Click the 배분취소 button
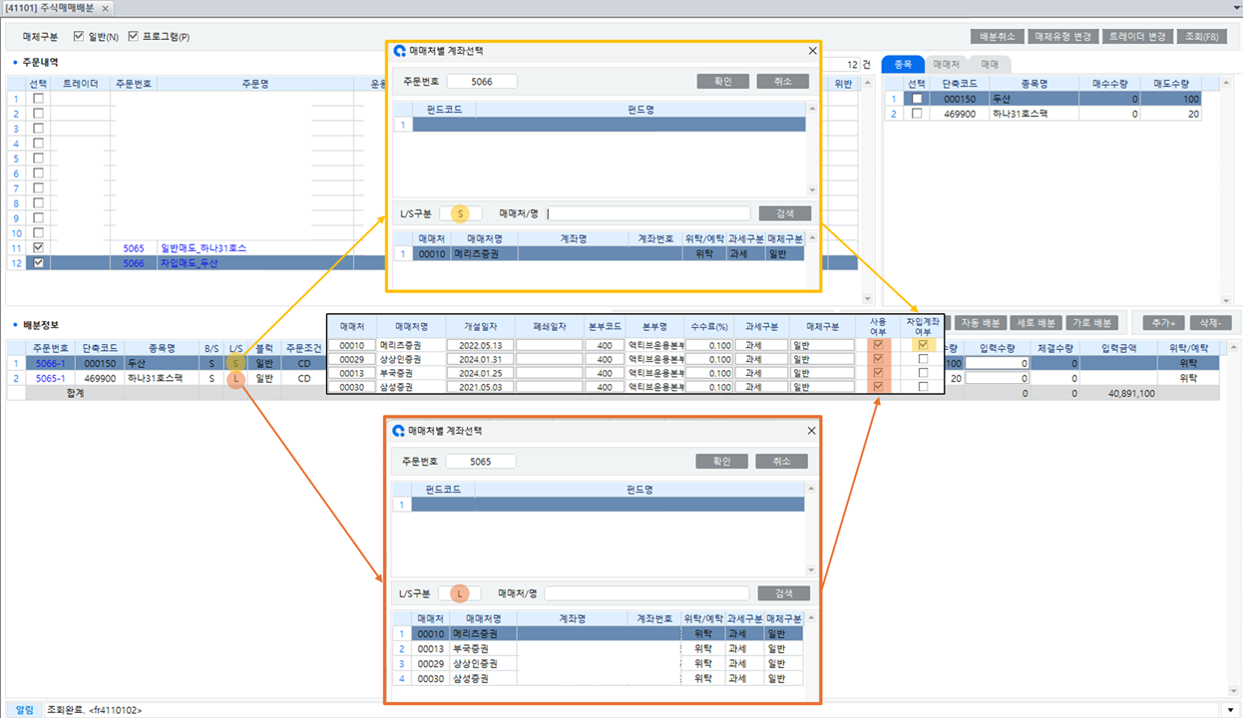The height and width of the screenshot is (718, 1243). click(998, 37)
